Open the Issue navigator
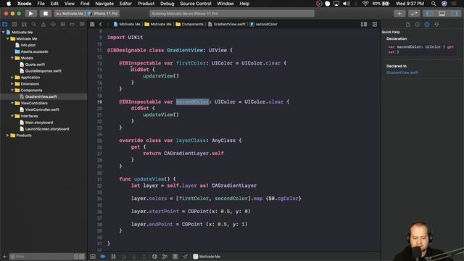The width and height of the screenshot is (464, 261). [43, 24]
